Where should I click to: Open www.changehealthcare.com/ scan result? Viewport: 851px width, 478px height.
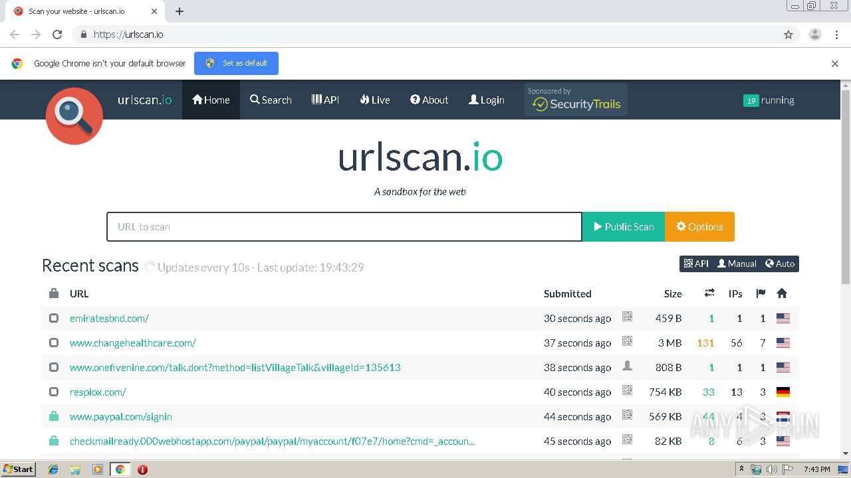(133, 343)
